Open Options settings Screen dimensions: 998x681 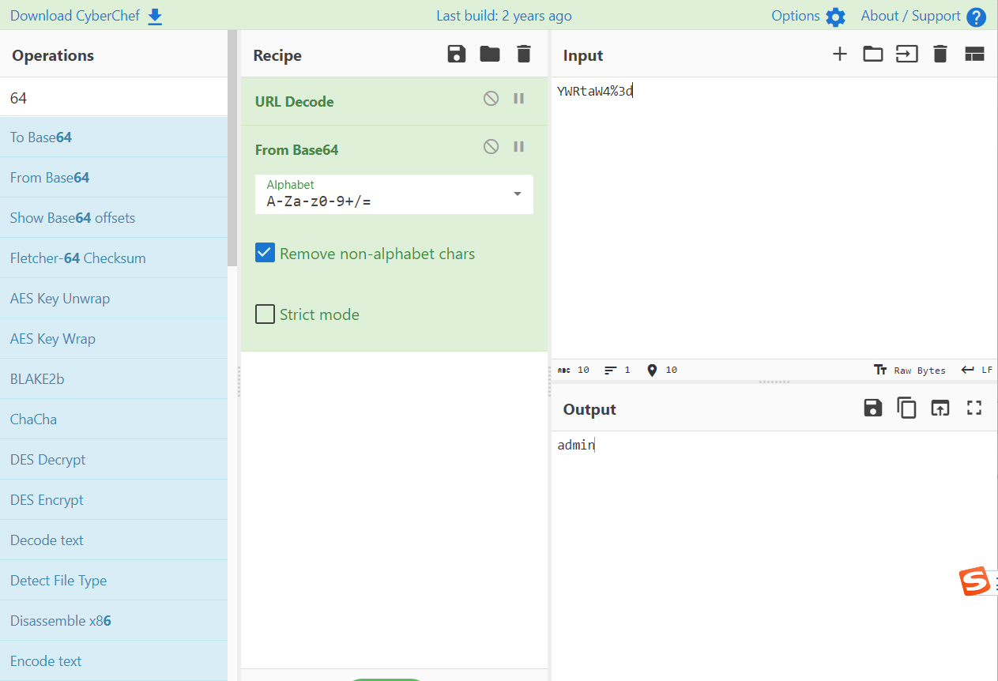pyautogui.click(x=808, y=16)
